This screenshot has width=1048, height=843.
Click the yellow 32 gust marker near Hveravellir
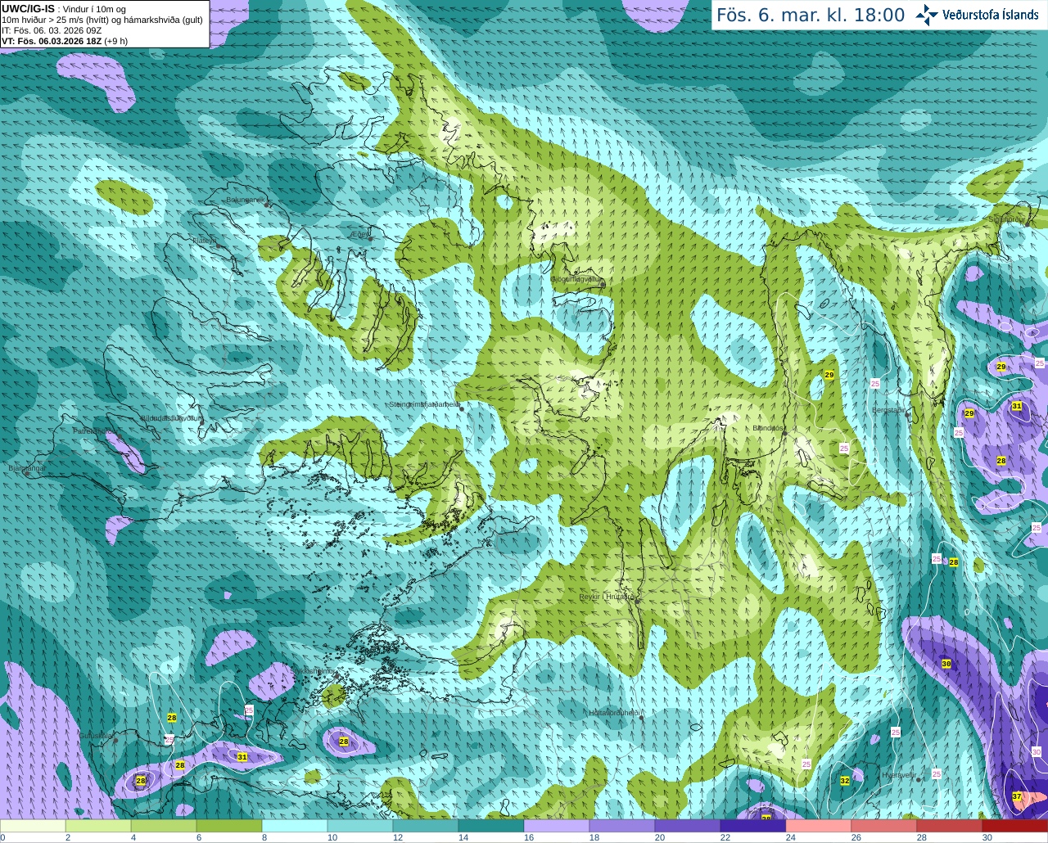[845, 781]
